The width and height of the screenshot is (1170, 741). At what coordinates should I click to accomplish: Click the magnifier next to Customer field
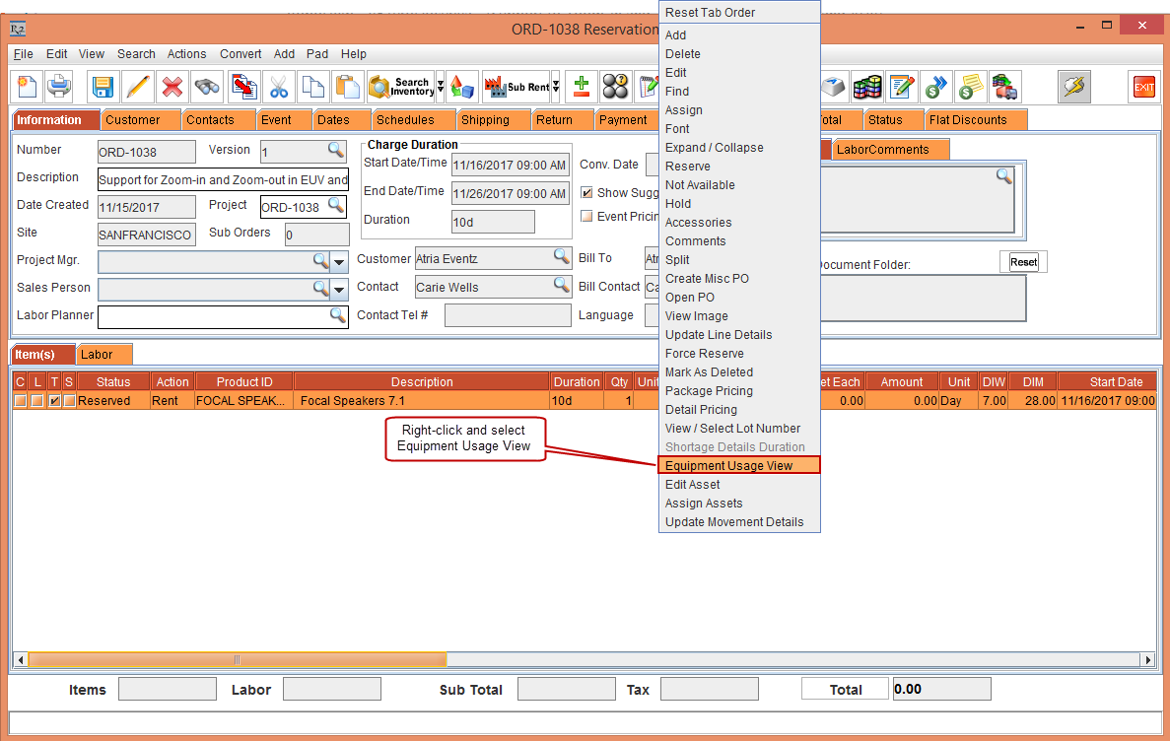point(561,257)
